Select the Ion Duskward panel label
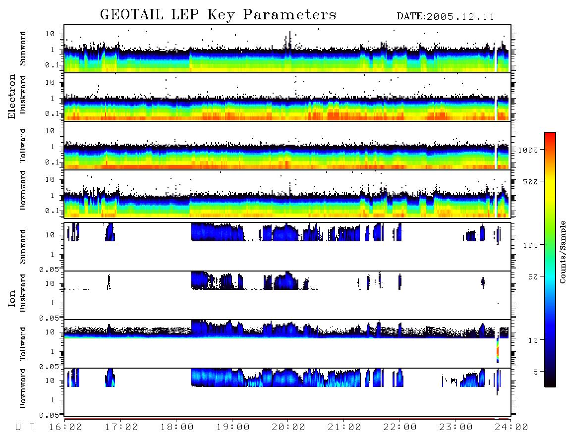 22,293
